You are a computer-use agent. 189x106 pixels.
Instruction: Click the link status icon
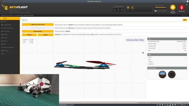click(x=122, y=10)
